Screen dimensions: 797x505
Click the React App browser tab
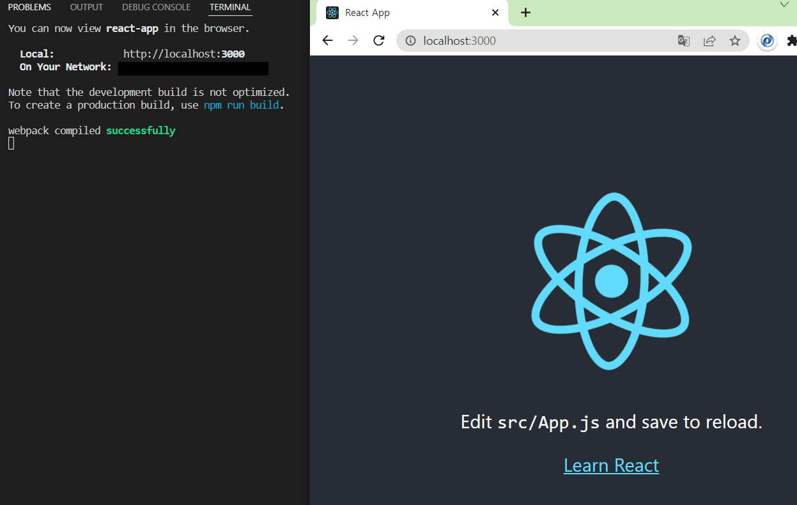[412, 13]
